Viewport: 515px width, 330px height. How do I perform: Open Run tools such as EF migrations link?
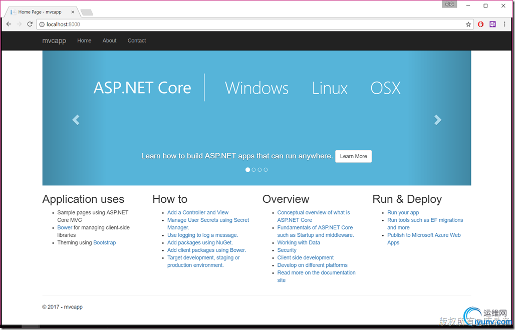point(425,224)
